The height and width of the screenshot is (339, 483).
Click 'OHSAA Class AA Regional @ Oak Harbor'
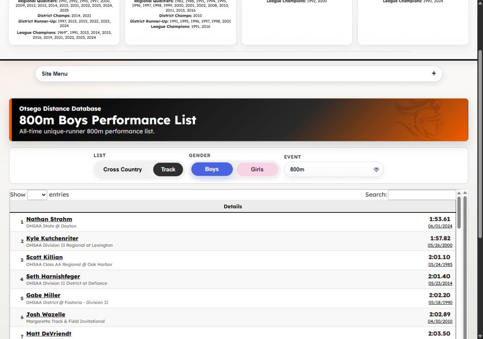coord(69,264)
